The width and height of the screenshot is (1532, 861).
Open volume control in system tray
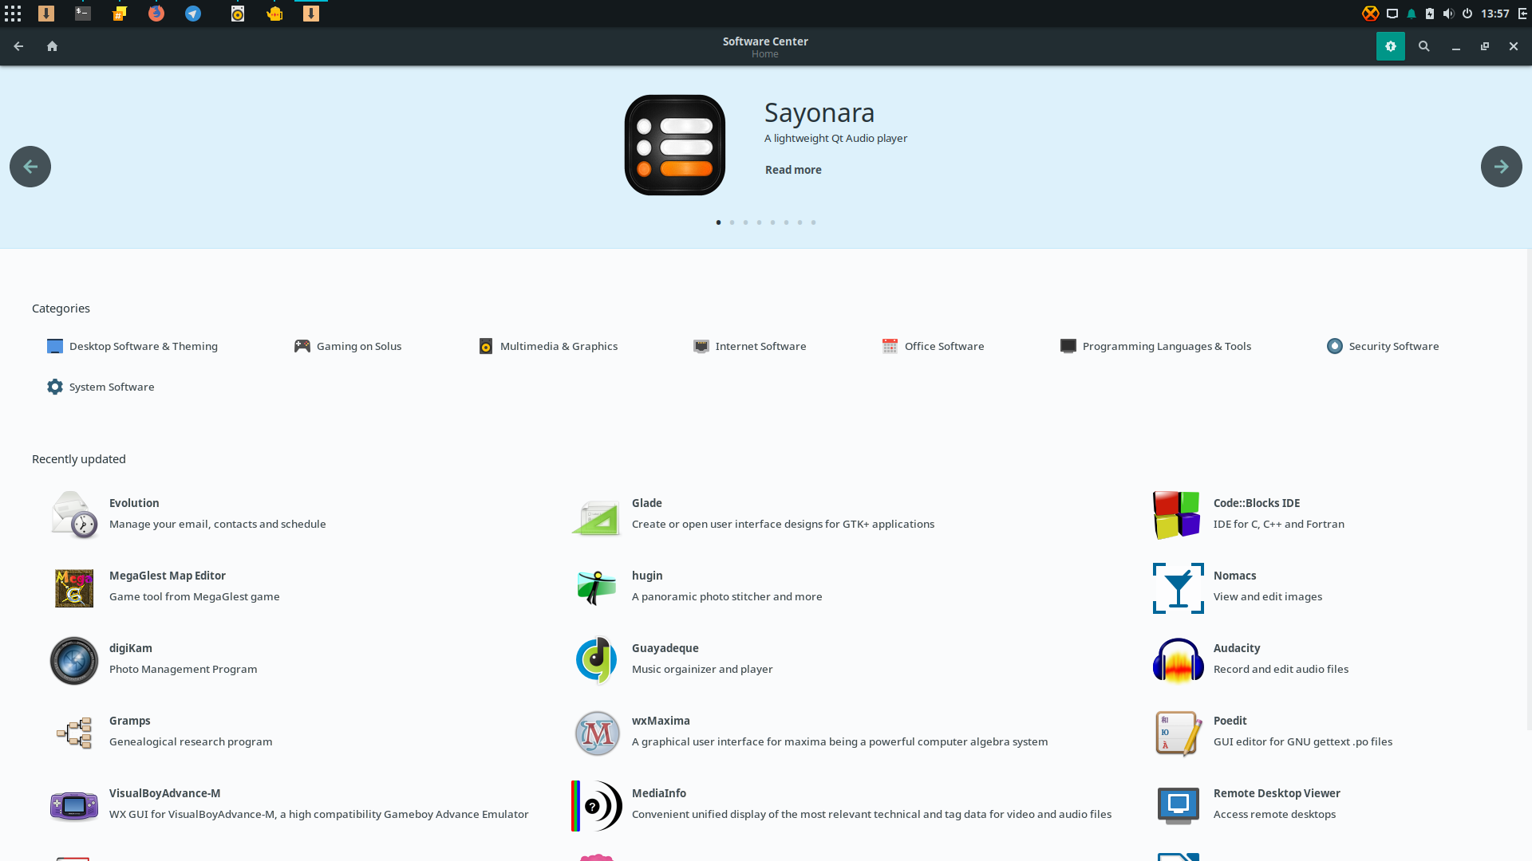click(1448, 14)
